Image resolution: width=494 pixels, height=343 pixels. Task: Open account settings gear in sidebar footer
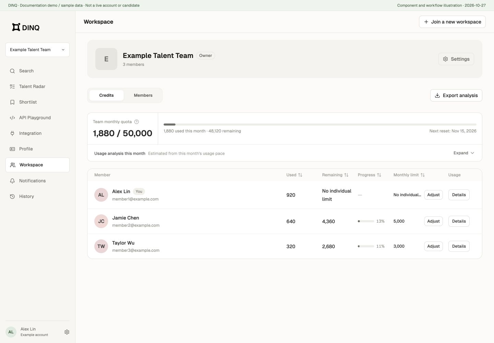click(x=67, y=332)
